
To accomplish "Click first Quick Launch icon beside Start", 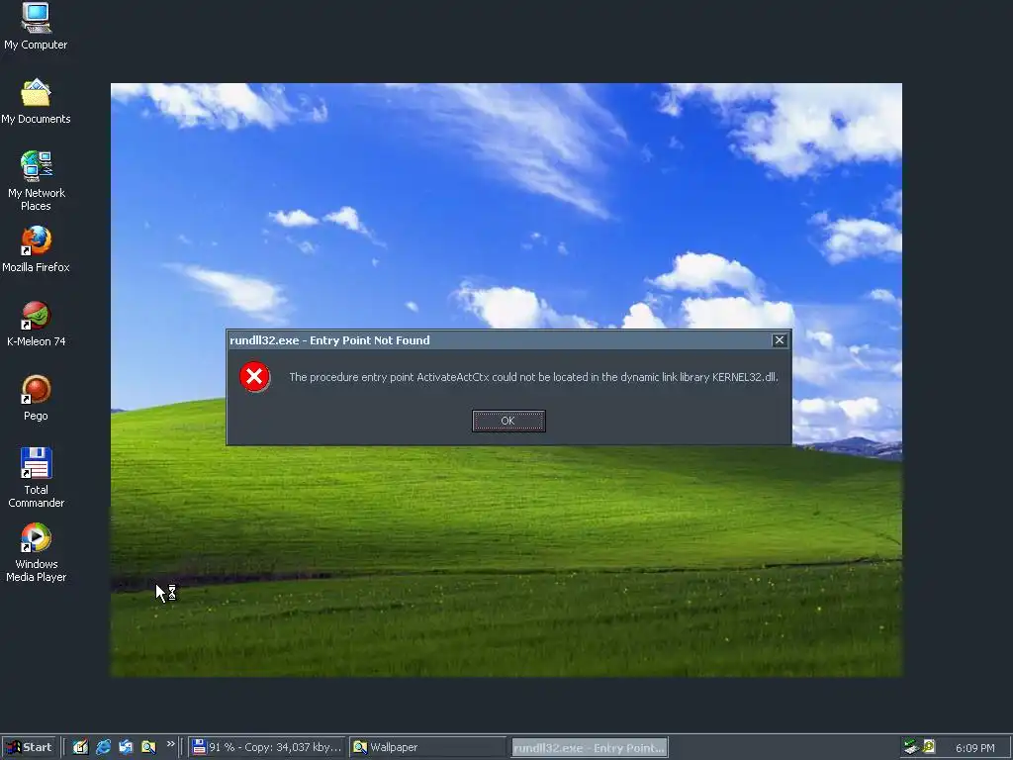I will [80, 747].
